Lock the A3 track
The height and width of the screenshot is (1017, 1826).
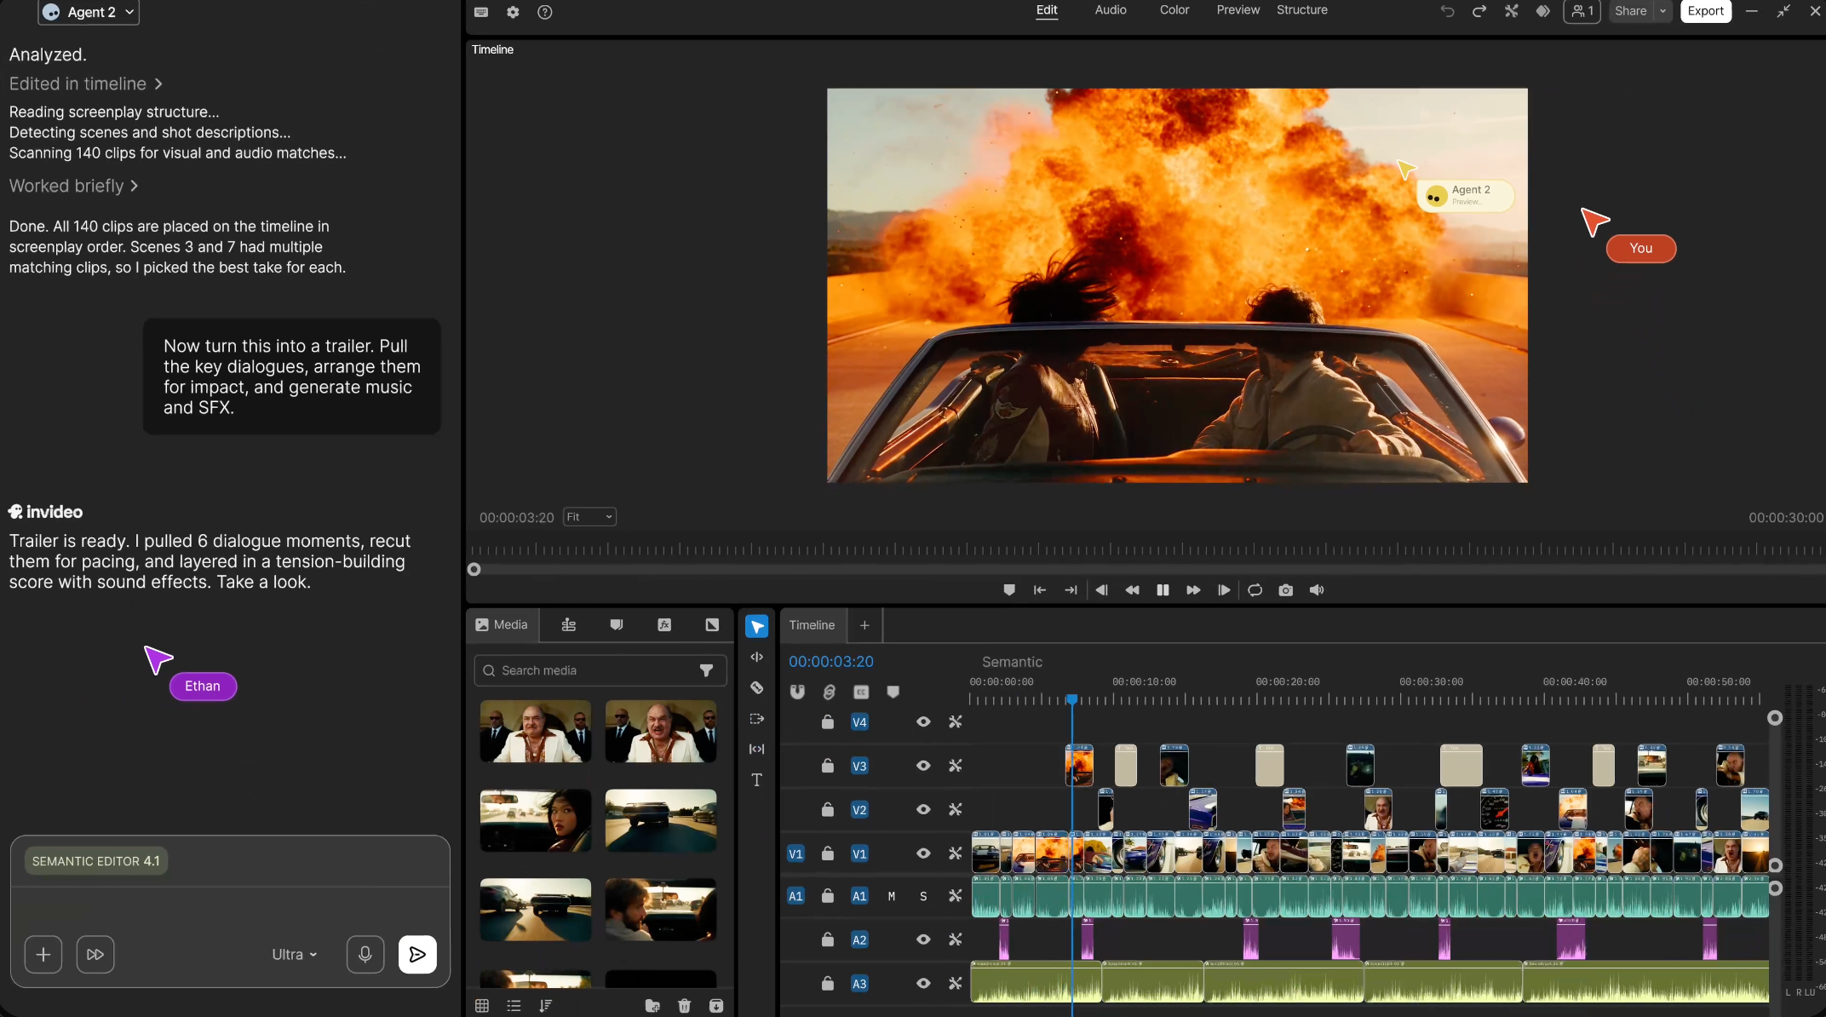point(827,984)
